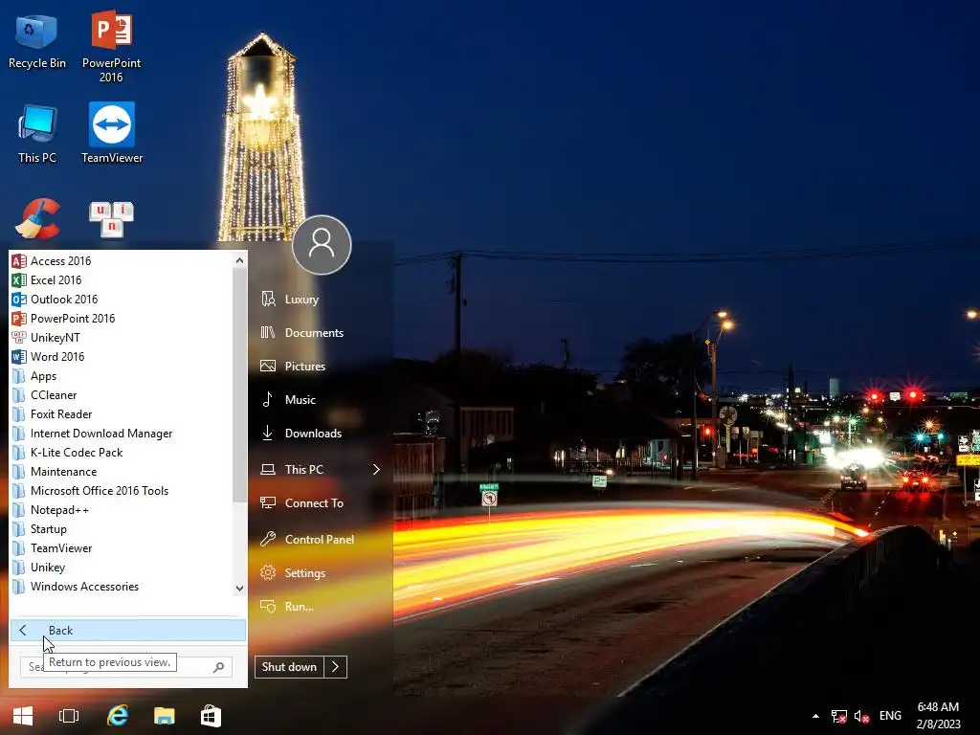980x735 pixels.
Task: Click the user account picture
Action: pos(322,245)
